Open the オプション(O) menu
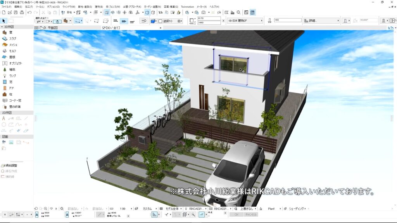The image size is (397, 223). coord(54,7)
